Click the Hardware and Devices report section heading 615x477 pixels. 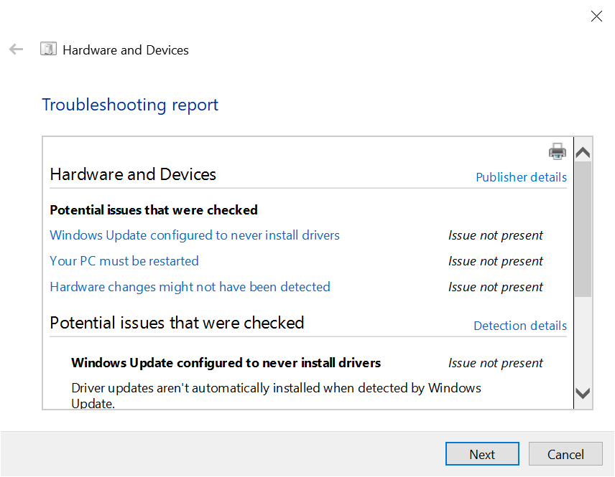click(133, 174)
